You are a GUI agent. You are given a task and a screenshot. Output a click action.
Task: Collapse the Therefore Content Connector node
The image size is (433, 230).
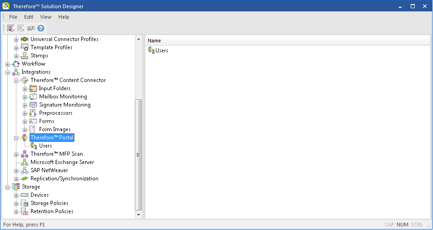point(16,81)
